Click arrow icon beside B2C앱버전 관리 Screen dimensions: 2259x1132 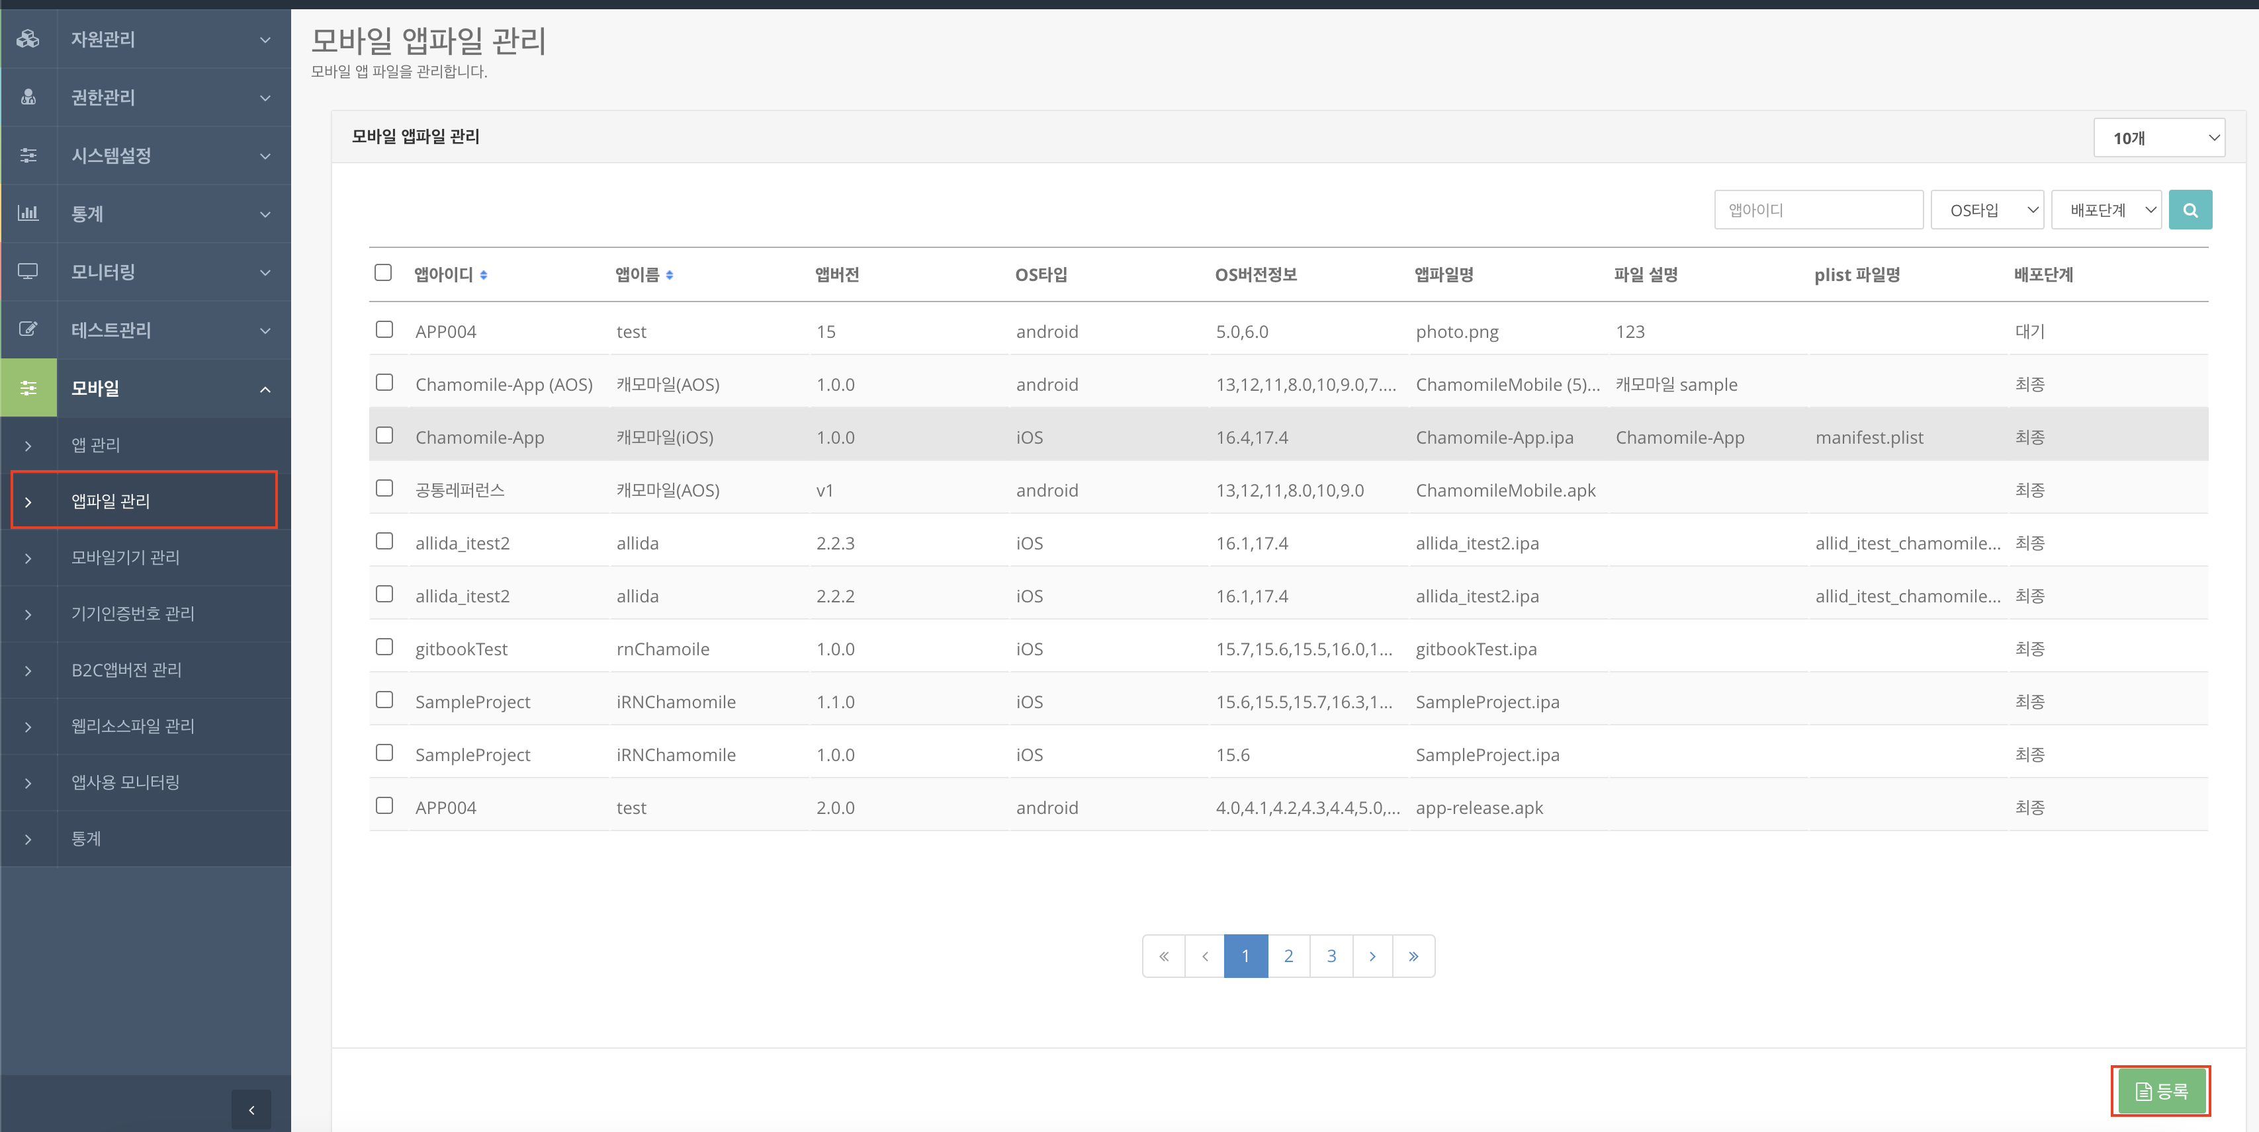click(28, 670)
